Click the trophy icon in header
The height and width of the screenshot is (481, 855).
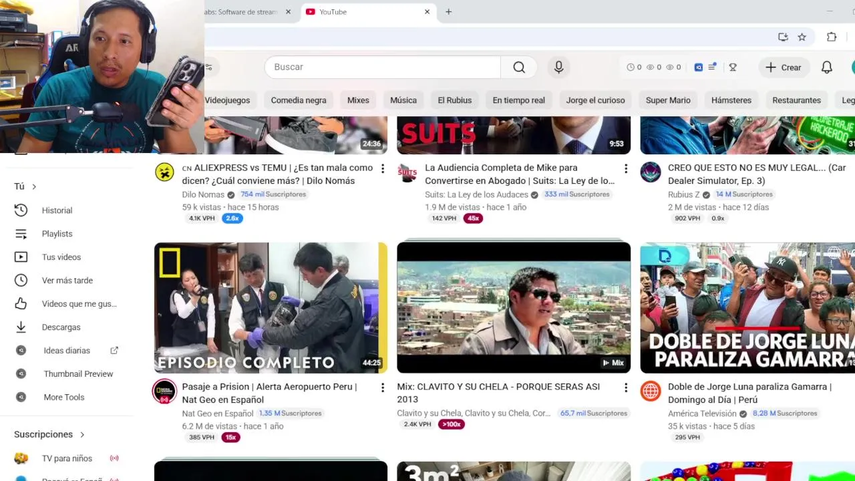733,67
